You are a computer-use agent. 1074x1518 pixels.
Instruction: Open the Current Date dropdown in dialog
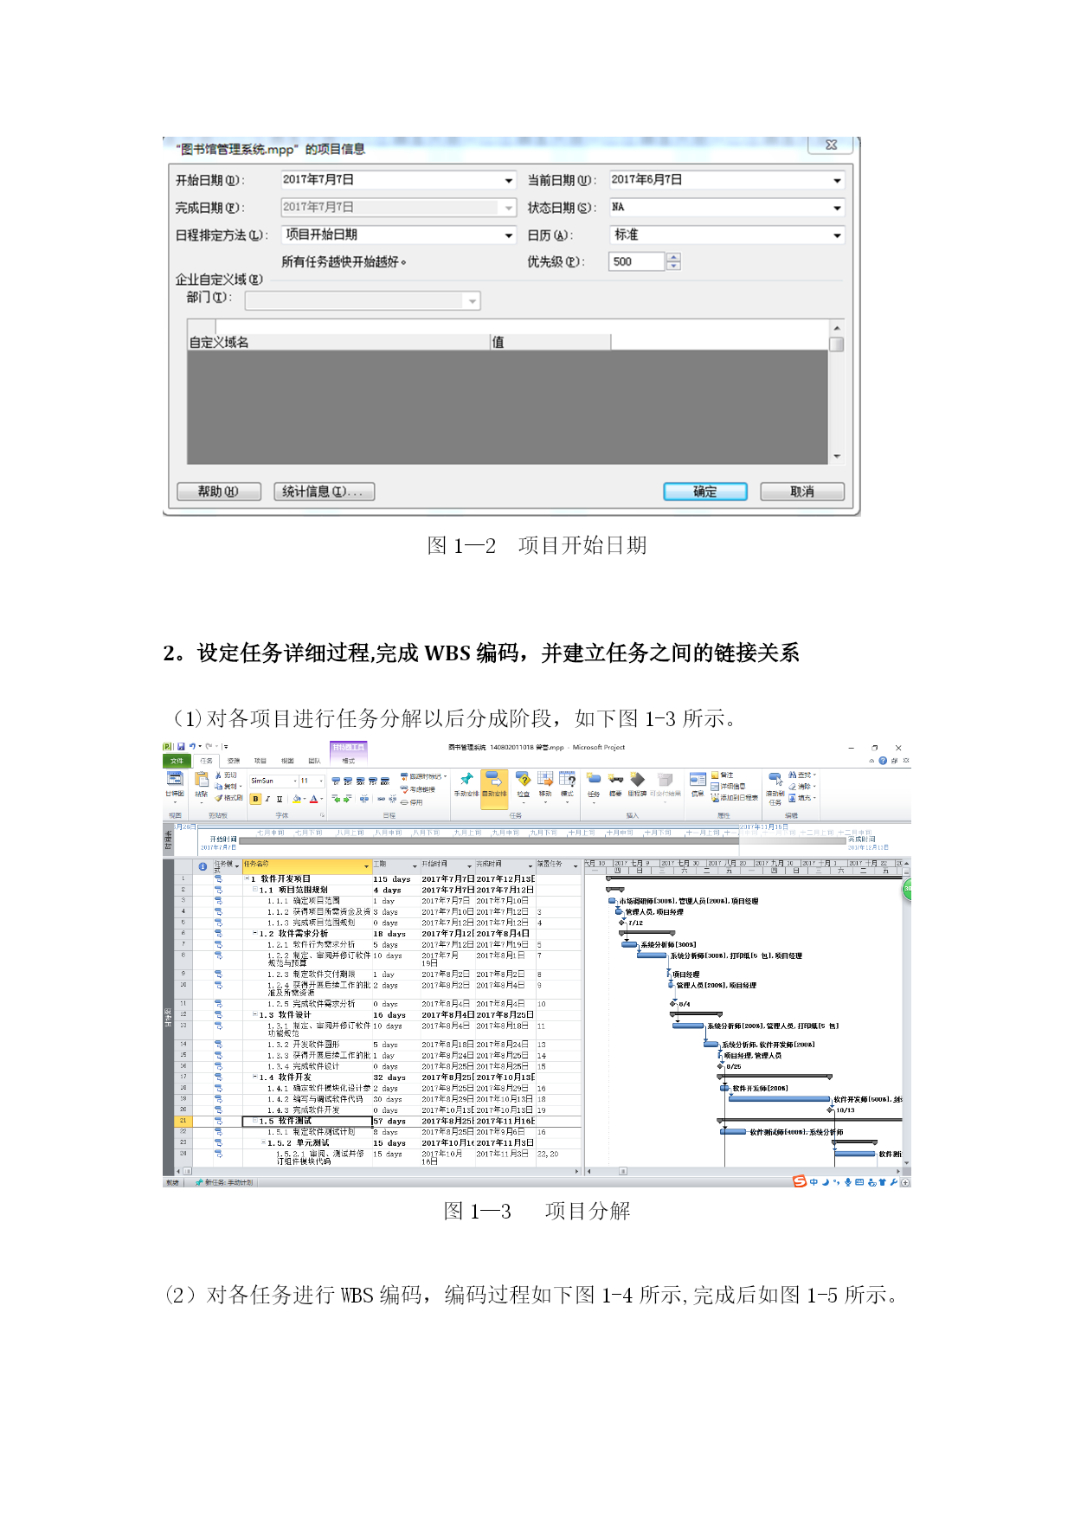point(837,181)
